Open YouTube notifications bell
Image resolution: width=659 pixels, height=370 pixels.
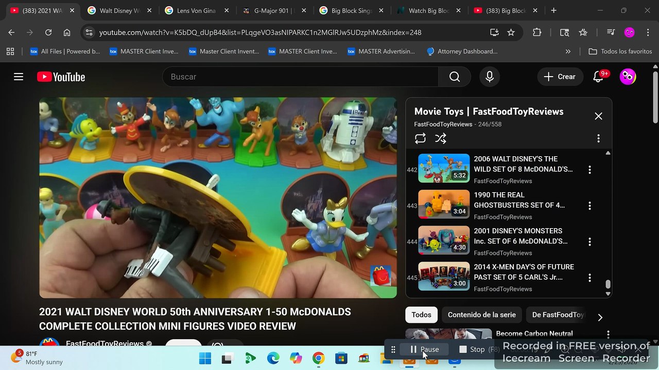pyautogui.click(x=598, y=77)
